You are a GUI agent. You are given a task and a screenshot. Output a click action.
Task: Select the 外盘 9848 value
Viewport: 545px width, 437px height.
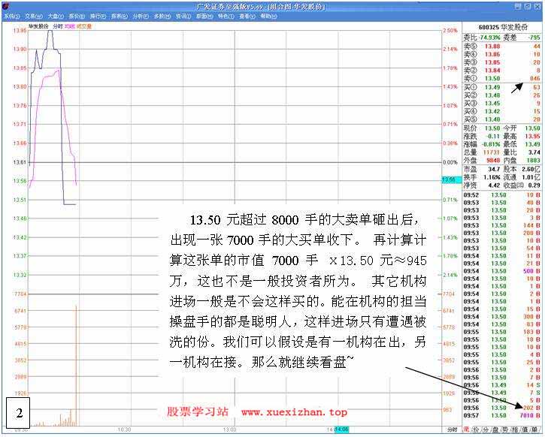[x=493, y=160]
